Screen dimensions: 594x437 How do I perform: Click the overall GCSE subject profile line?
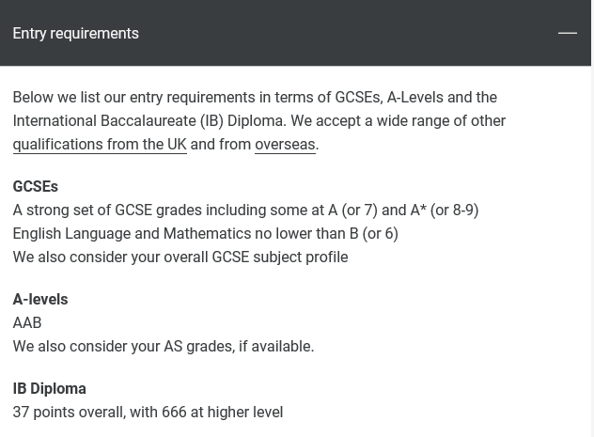pyautogui.click(x=180, y=257)
